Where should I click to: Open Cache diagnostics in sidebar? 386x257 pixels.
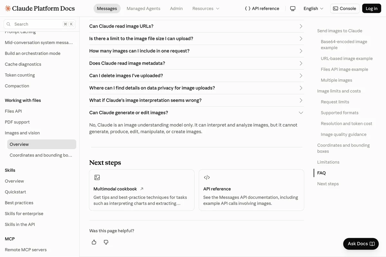point(23,64)
